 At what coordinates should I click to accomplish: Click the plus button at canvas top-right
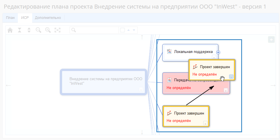click(x=271, y=40)
